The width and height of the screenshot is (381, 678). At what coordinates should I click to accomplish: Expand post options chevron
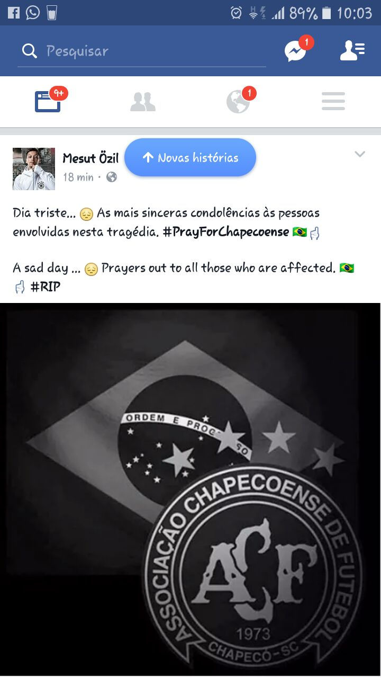(360, 154)
